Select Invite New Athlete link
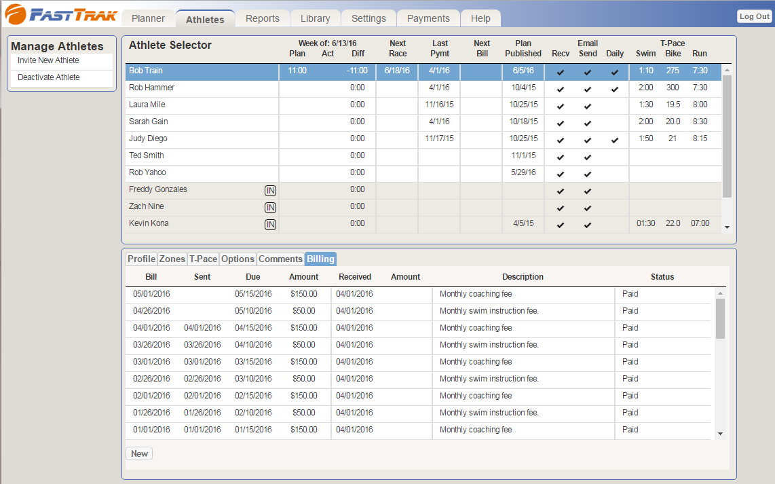The height and width of the screenshot is (484, 775). (48, 60)
